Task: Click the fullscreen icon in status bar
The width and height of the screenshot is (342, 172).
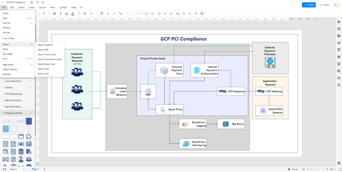Action: [x=340, y=169]
